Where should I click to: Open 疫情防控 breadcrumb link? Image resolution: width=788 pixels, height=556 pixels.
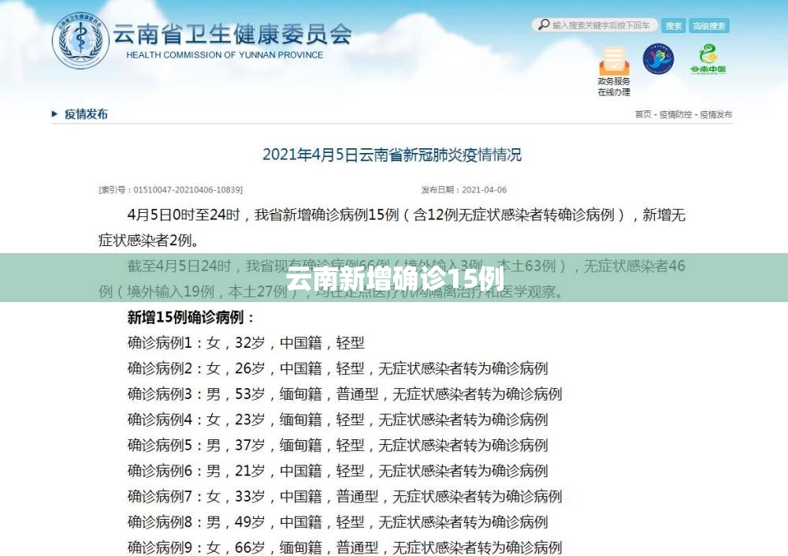[x=675, y=114]
